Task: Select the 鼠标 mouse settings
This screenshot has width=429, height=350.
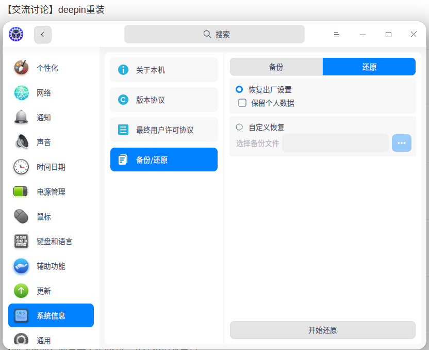Action: pyautogui.click(x=43, y=217)
